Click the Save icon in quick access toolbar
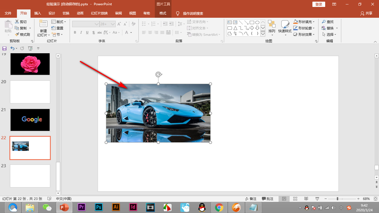 click(x=4, y=49)
